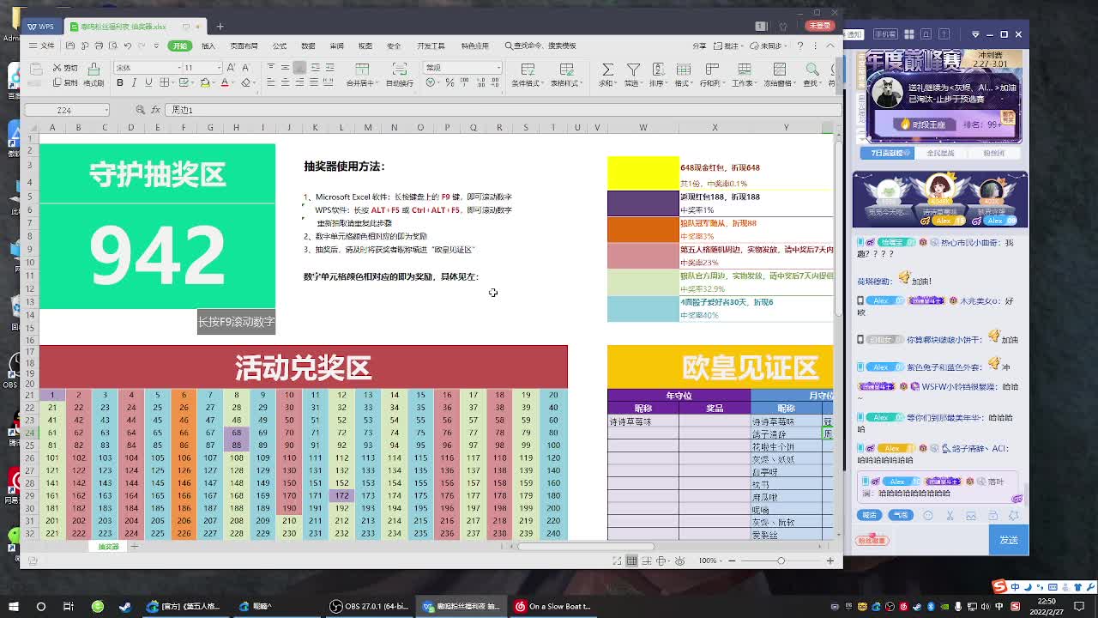Click the Conditional Formatting (条件格式) icon

[x=528, y=73]
